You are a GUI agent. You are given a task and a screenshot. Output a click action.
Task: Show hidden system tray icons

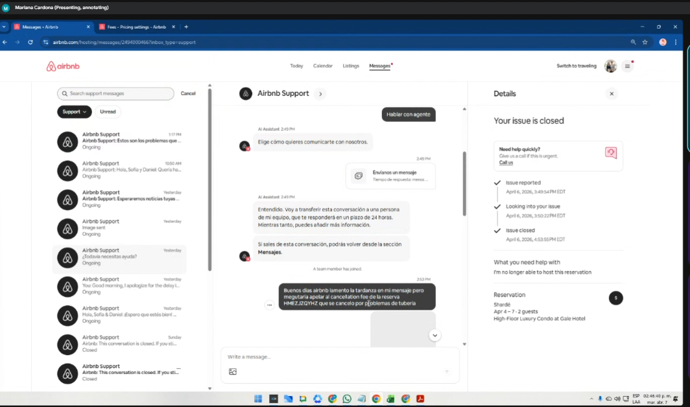click(x=591, y=399)
